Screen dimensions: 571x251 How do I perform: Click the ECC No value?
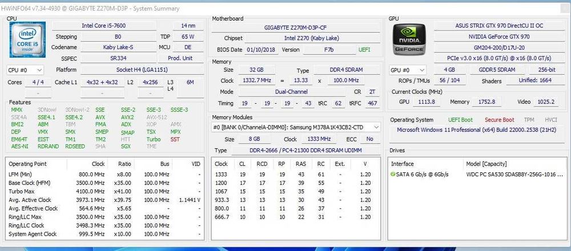point(369,139)
